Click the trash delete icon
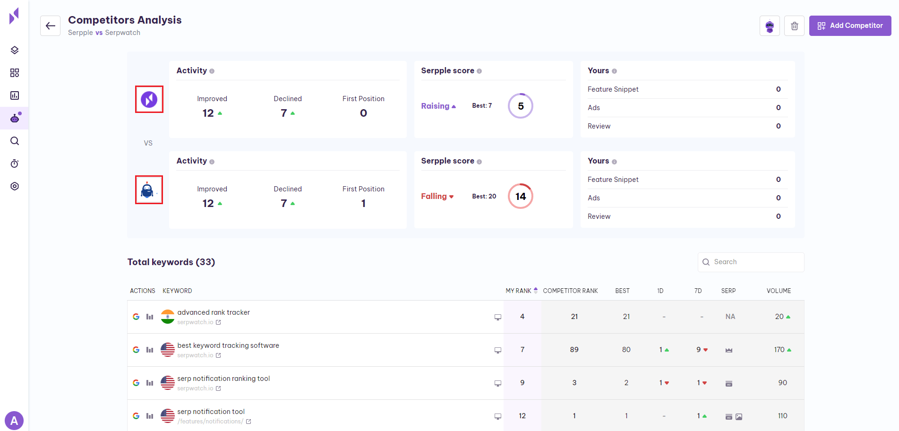The width and height of the screenshot is (899, 431). coord(794,26)
